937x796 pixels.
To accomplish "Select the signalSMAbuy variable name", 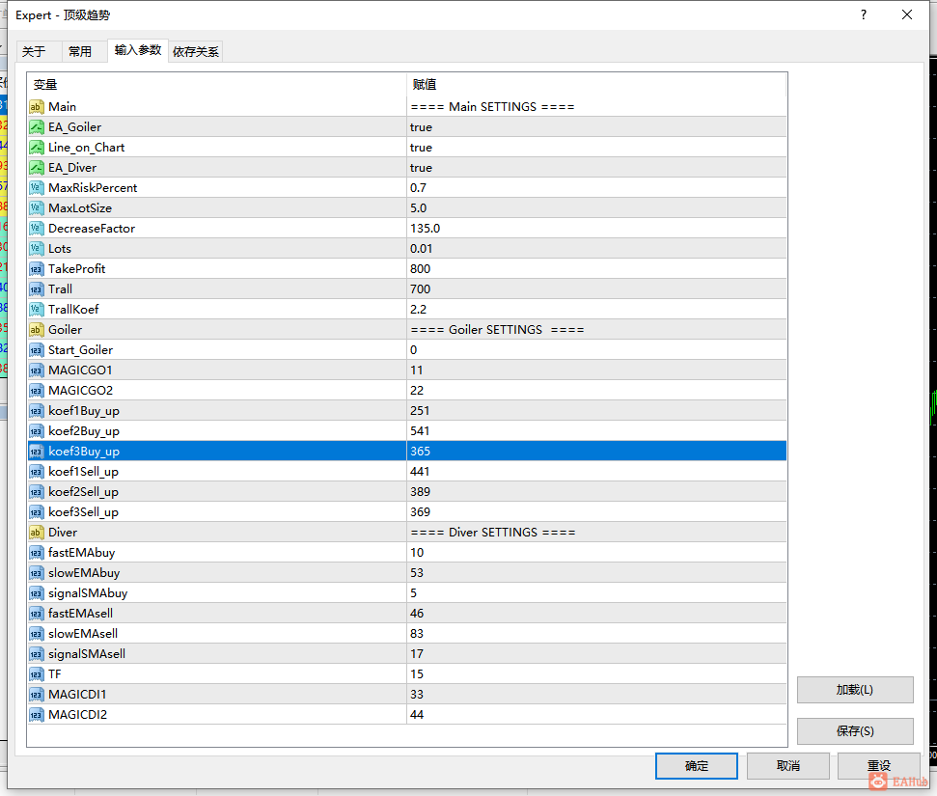I will click(x=88, y=593).
